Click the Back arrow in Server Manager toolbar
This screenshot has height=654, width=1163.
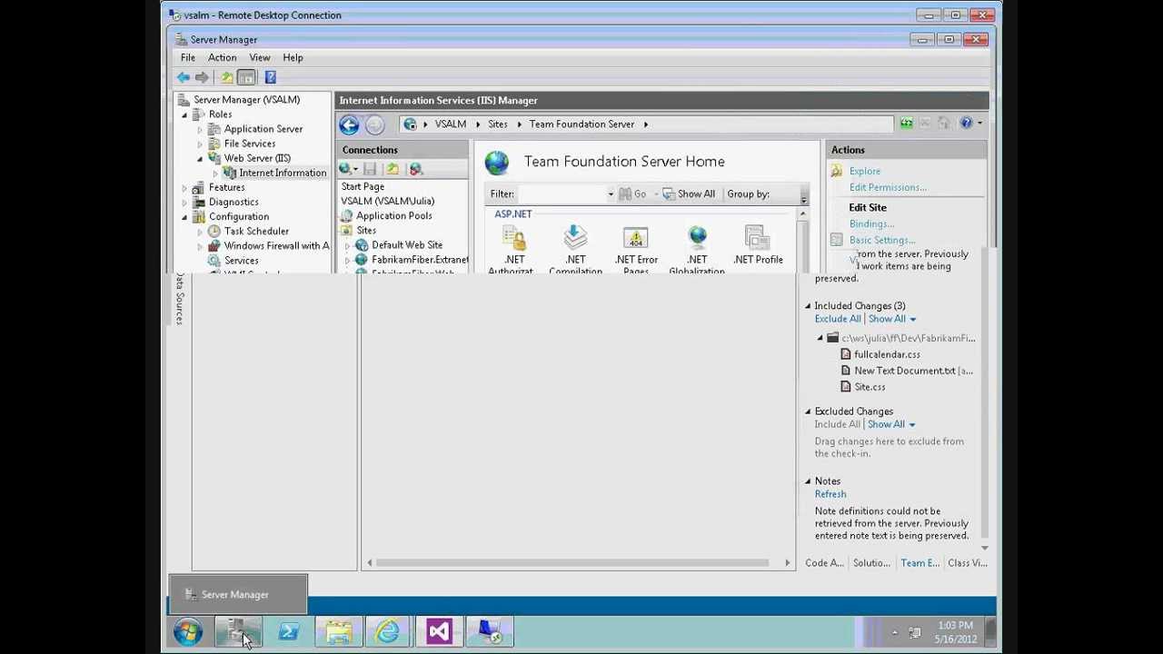click(x=184, y=77)
